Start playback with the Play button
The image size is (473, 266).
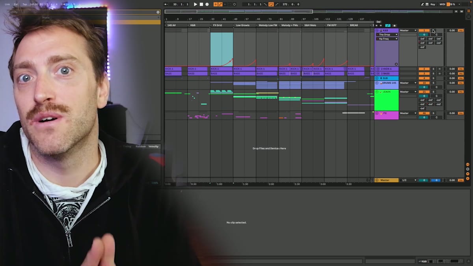coord(196,4)
